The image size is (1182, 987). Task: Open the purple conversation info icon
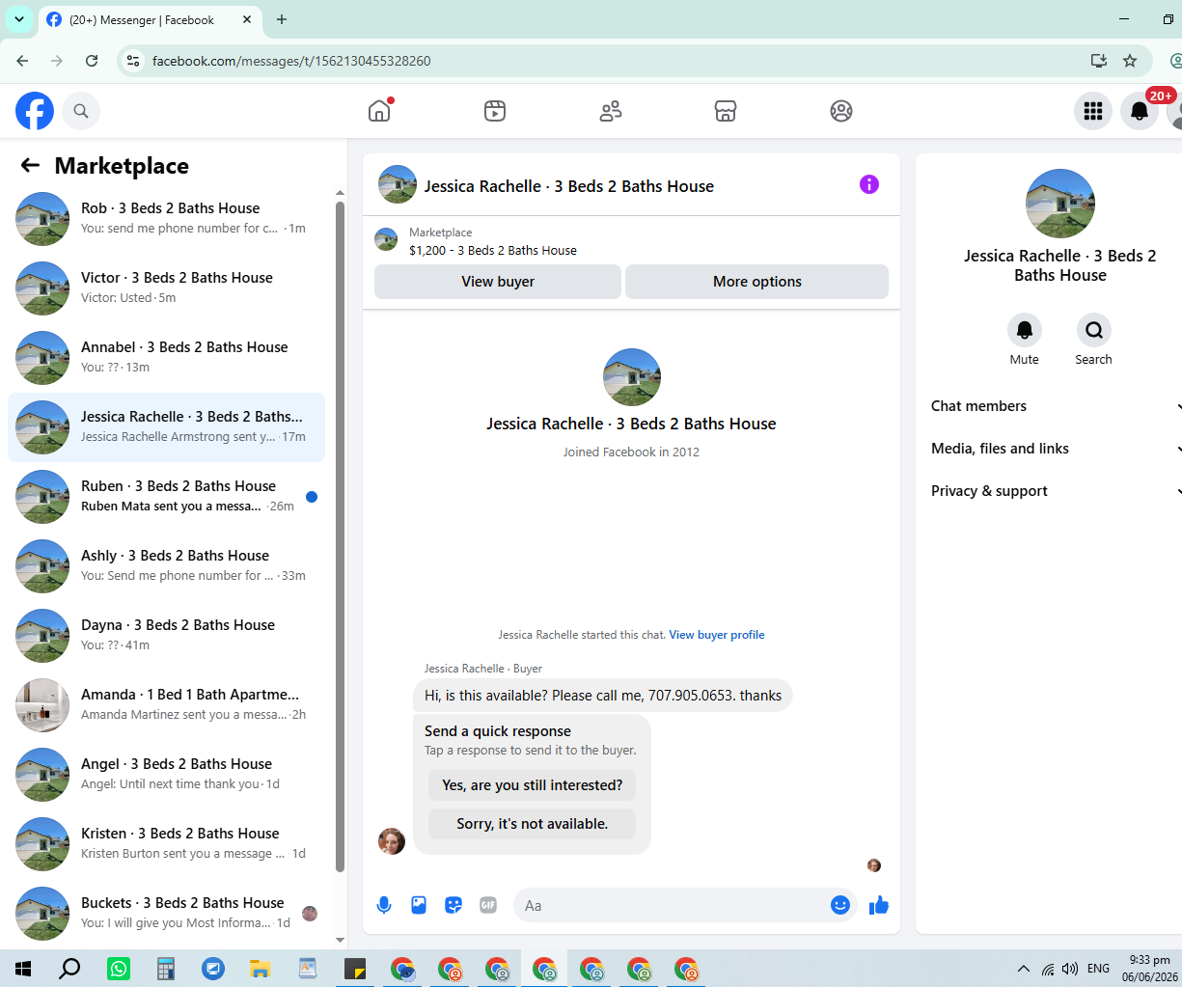pos(869,184)
